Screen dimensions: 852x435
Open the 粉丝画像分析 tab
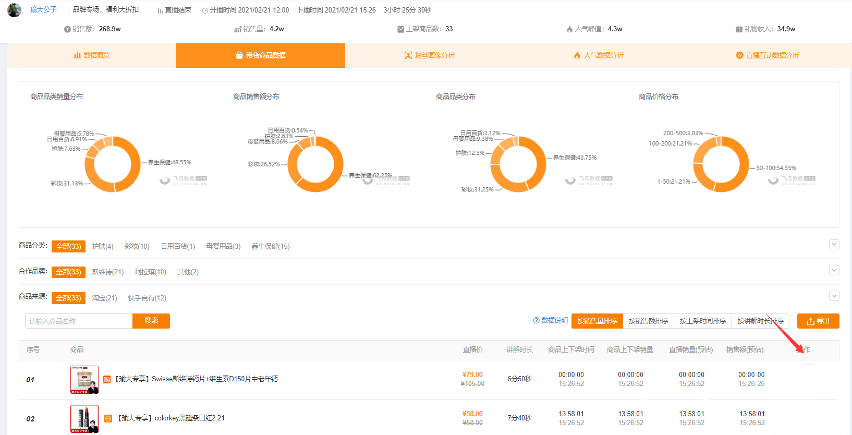430,55
